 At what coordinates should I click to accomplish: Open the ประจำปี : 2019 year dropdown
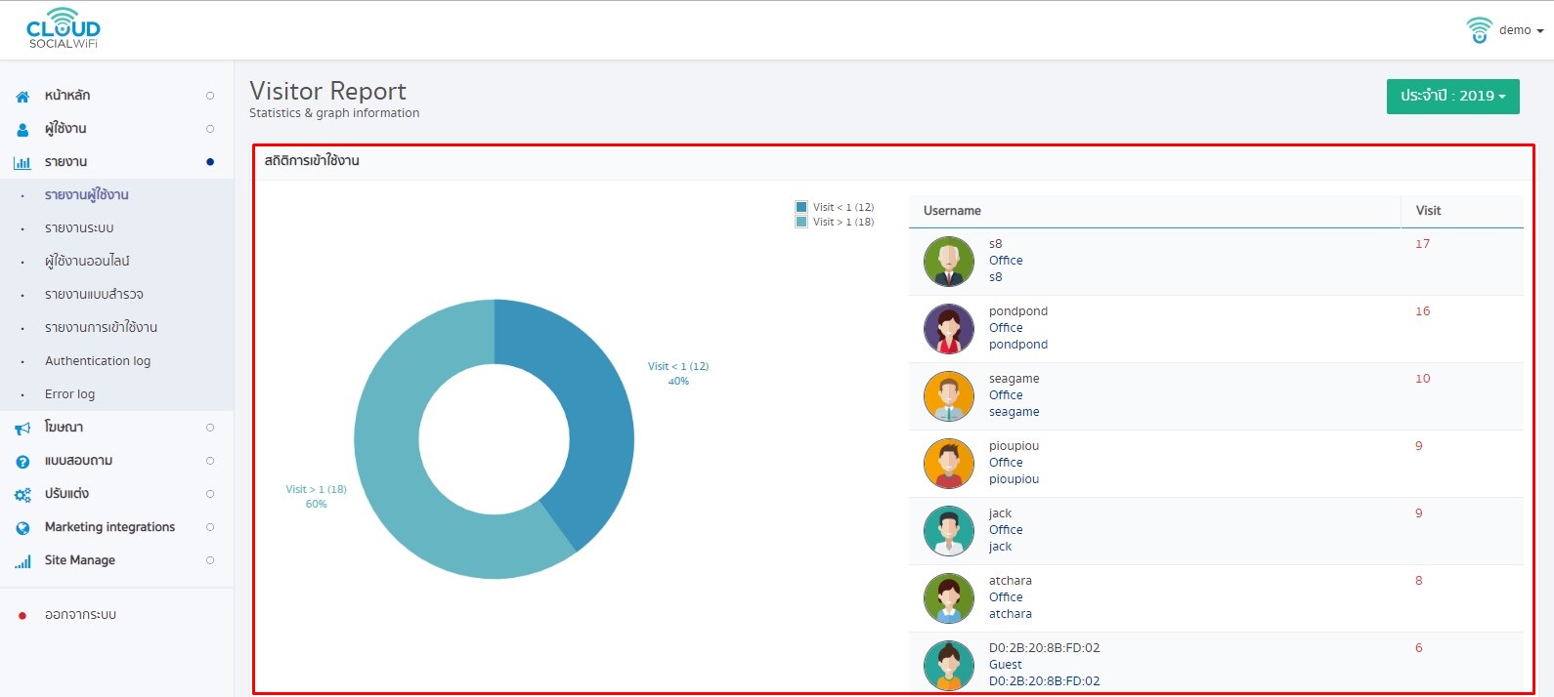(x=1452, y=97)
